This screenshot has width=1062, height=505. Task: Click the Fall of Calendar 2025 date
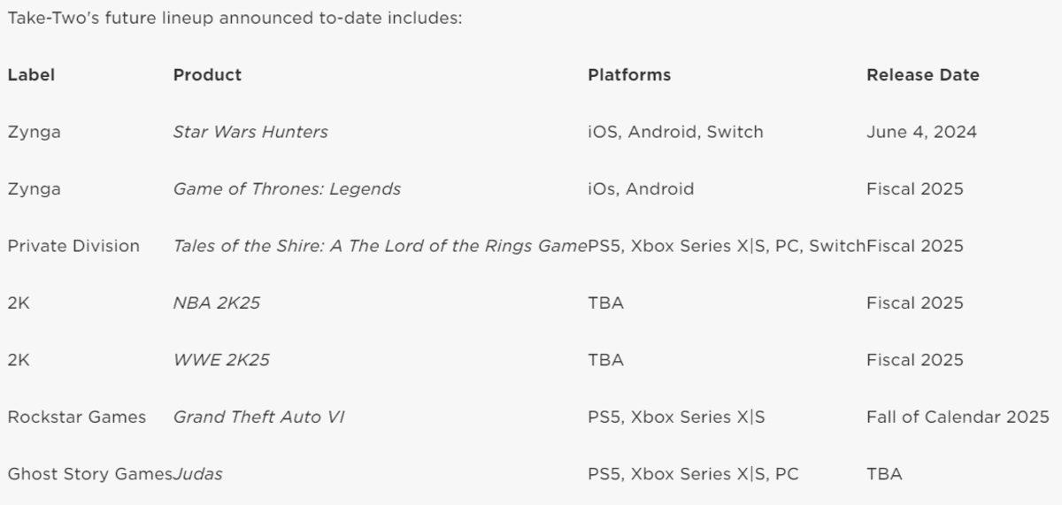pyautogui.click(x=958, y=417)
